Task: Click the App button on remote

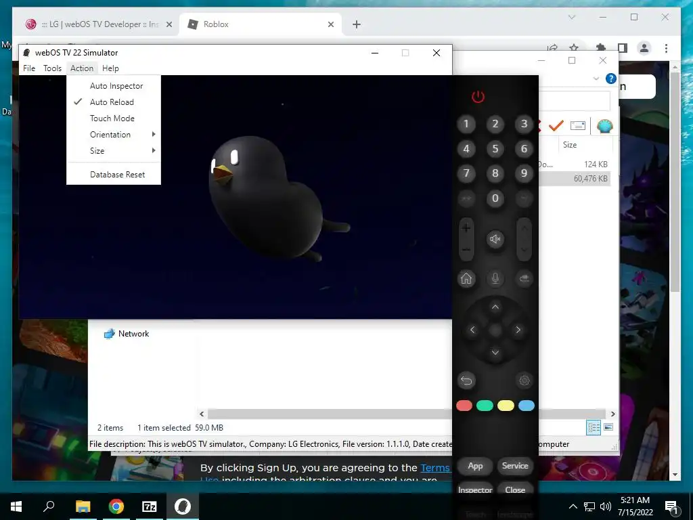Action: pos(475,466)
